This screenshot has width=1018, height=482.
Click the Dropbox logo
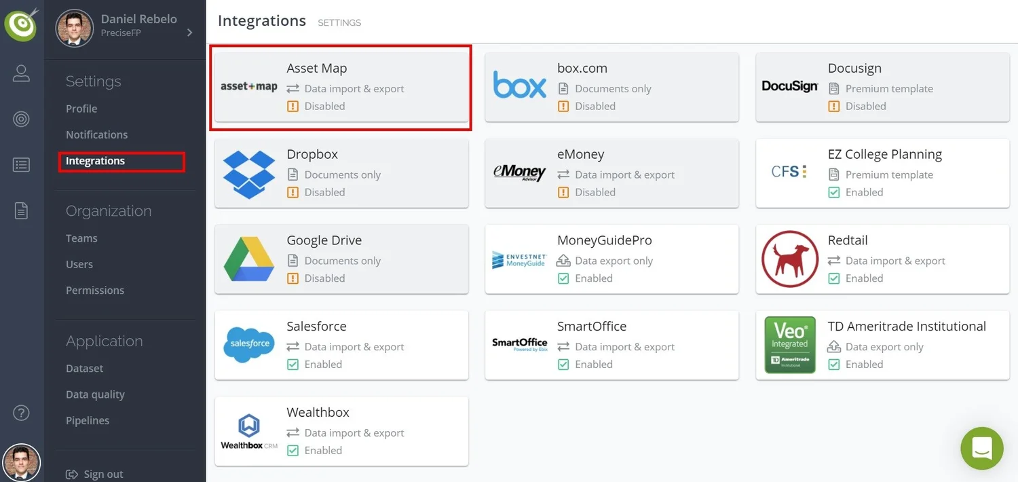[249, 174]
